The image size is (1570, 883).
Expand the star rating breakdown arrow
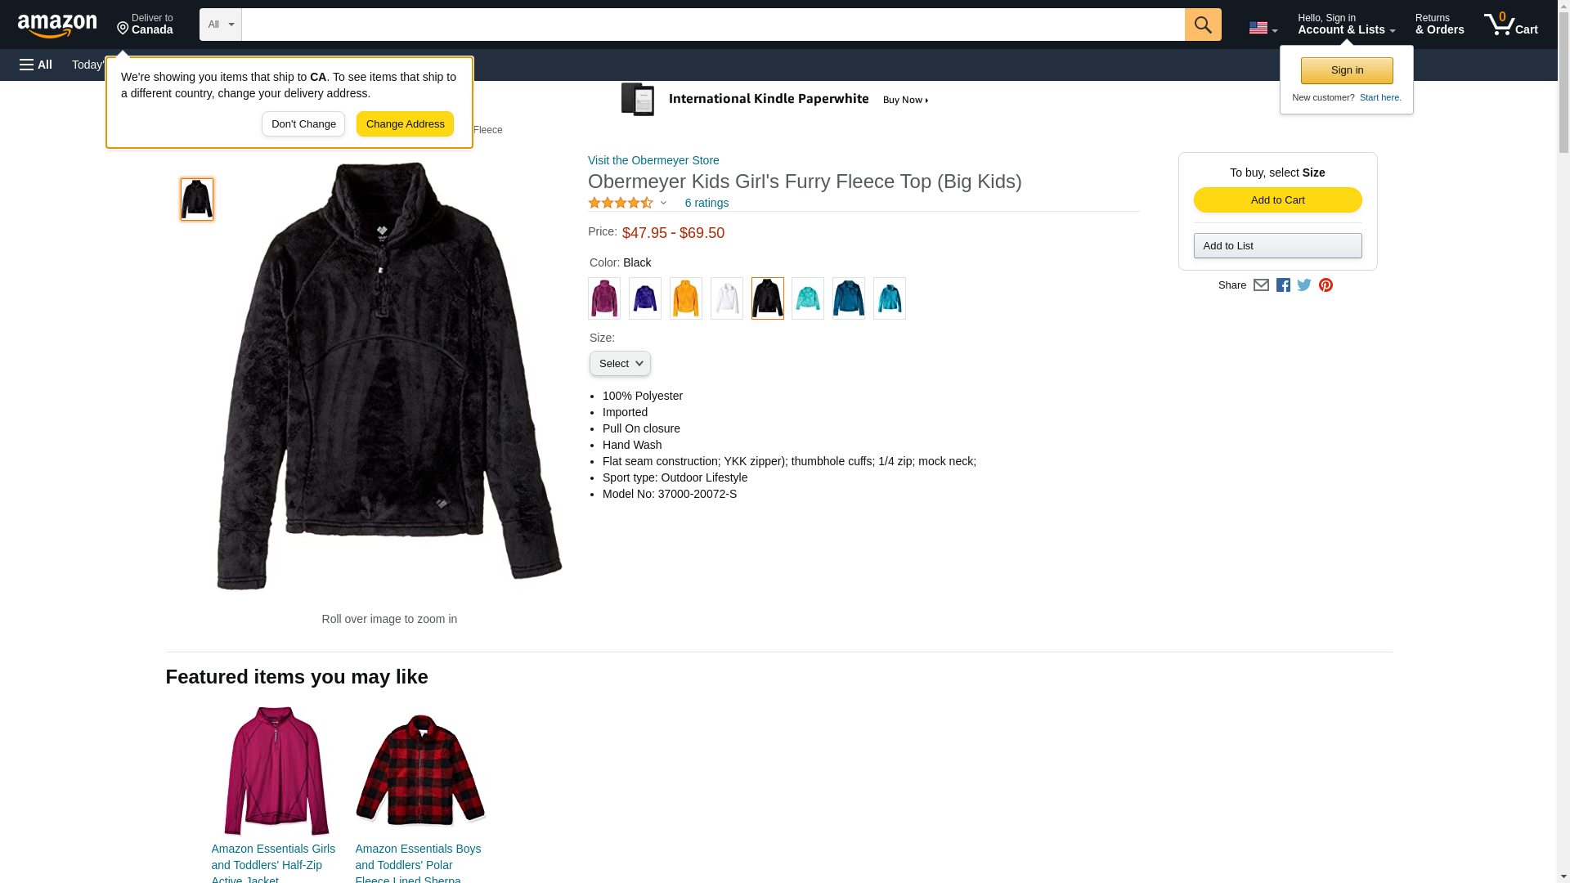pos(663,204)
